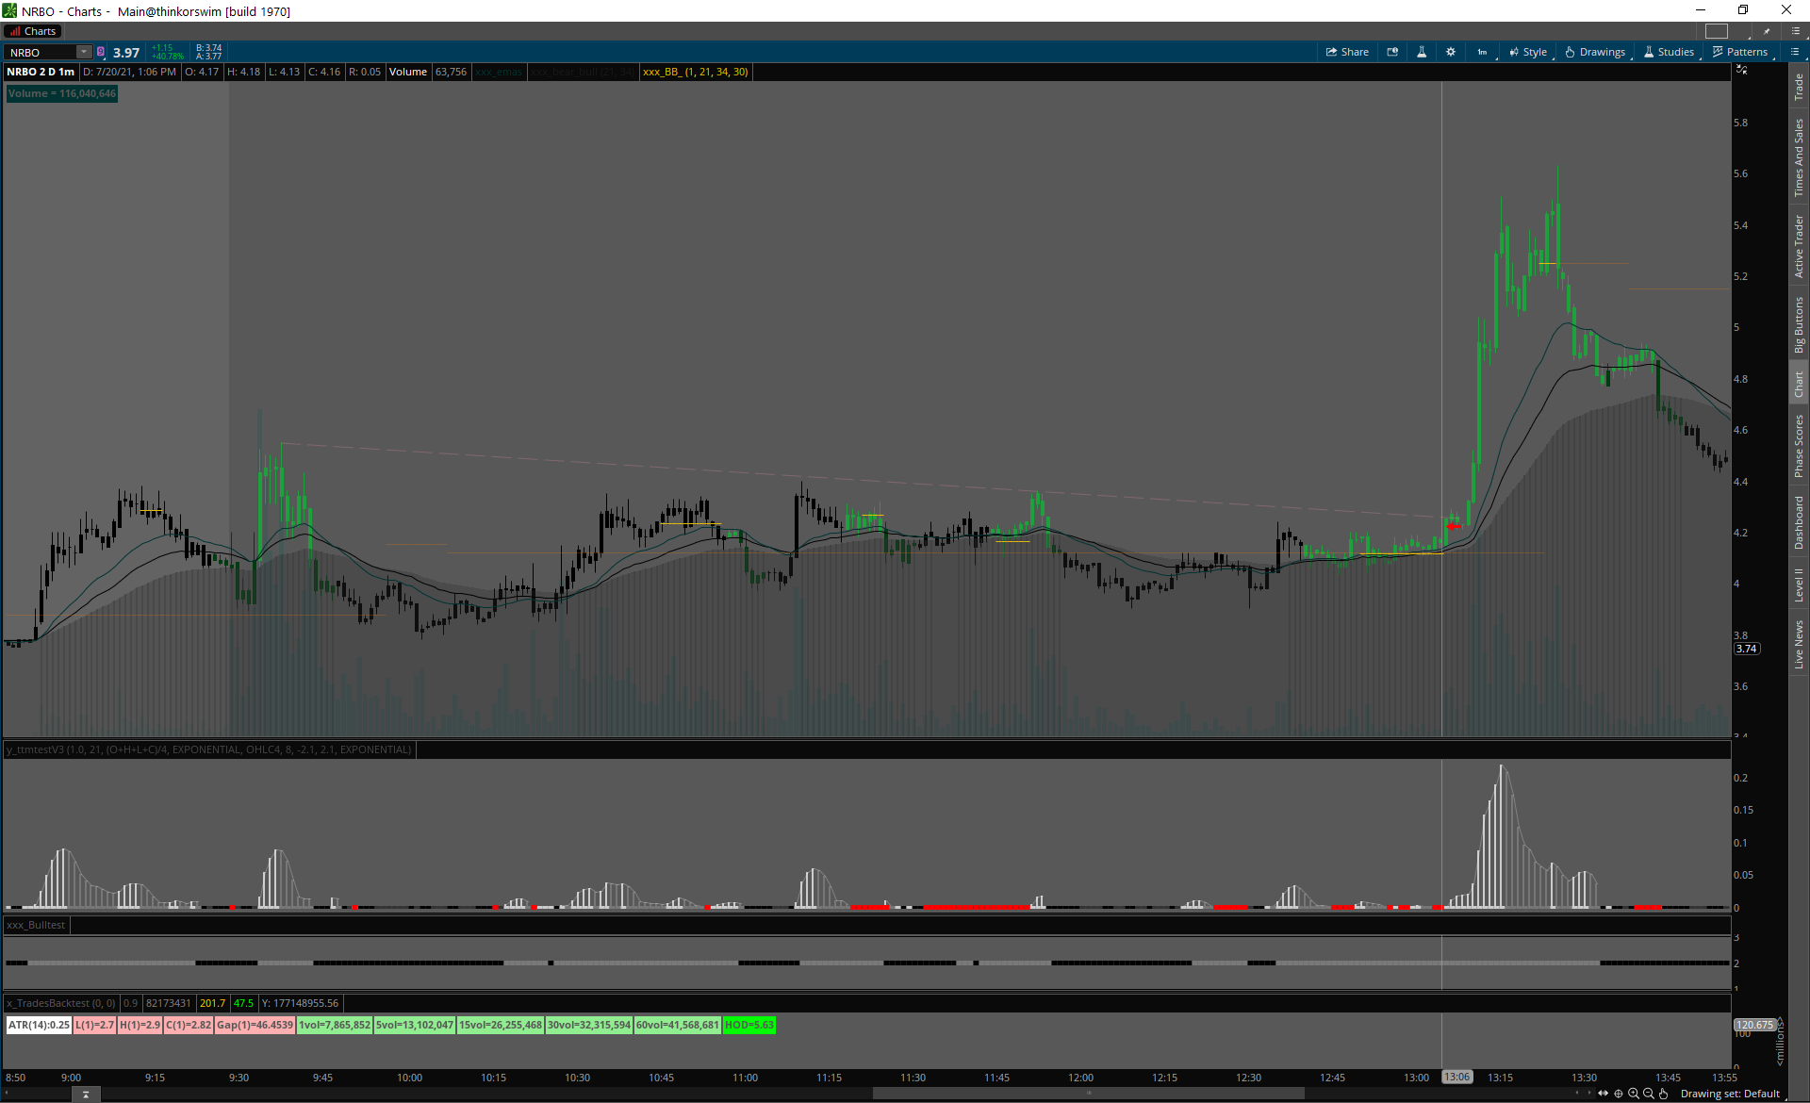Click the crosshair cursor icon
Viewport: 1810px width, 1103px height.
(1619, 1094)
